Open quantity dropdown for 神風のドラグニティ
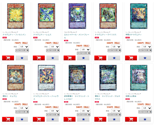The image size is (155, 125). pyautogui.click(x=147, y=47)
